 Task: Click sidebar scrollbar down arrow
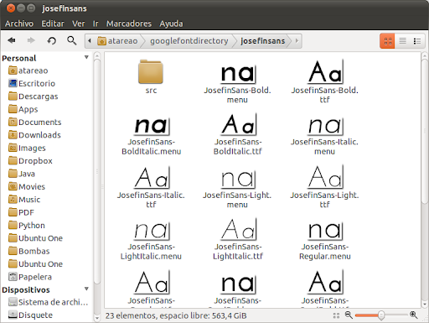(97, 318)
